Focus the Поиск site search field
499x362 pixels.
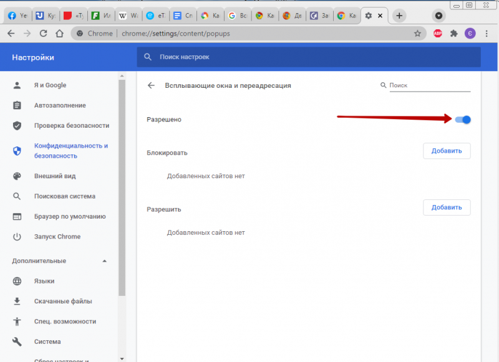[x=430, y=85]
